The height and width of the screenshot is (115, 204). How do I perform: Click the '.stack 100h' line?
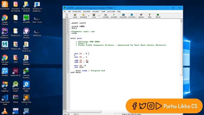point(77,26)
